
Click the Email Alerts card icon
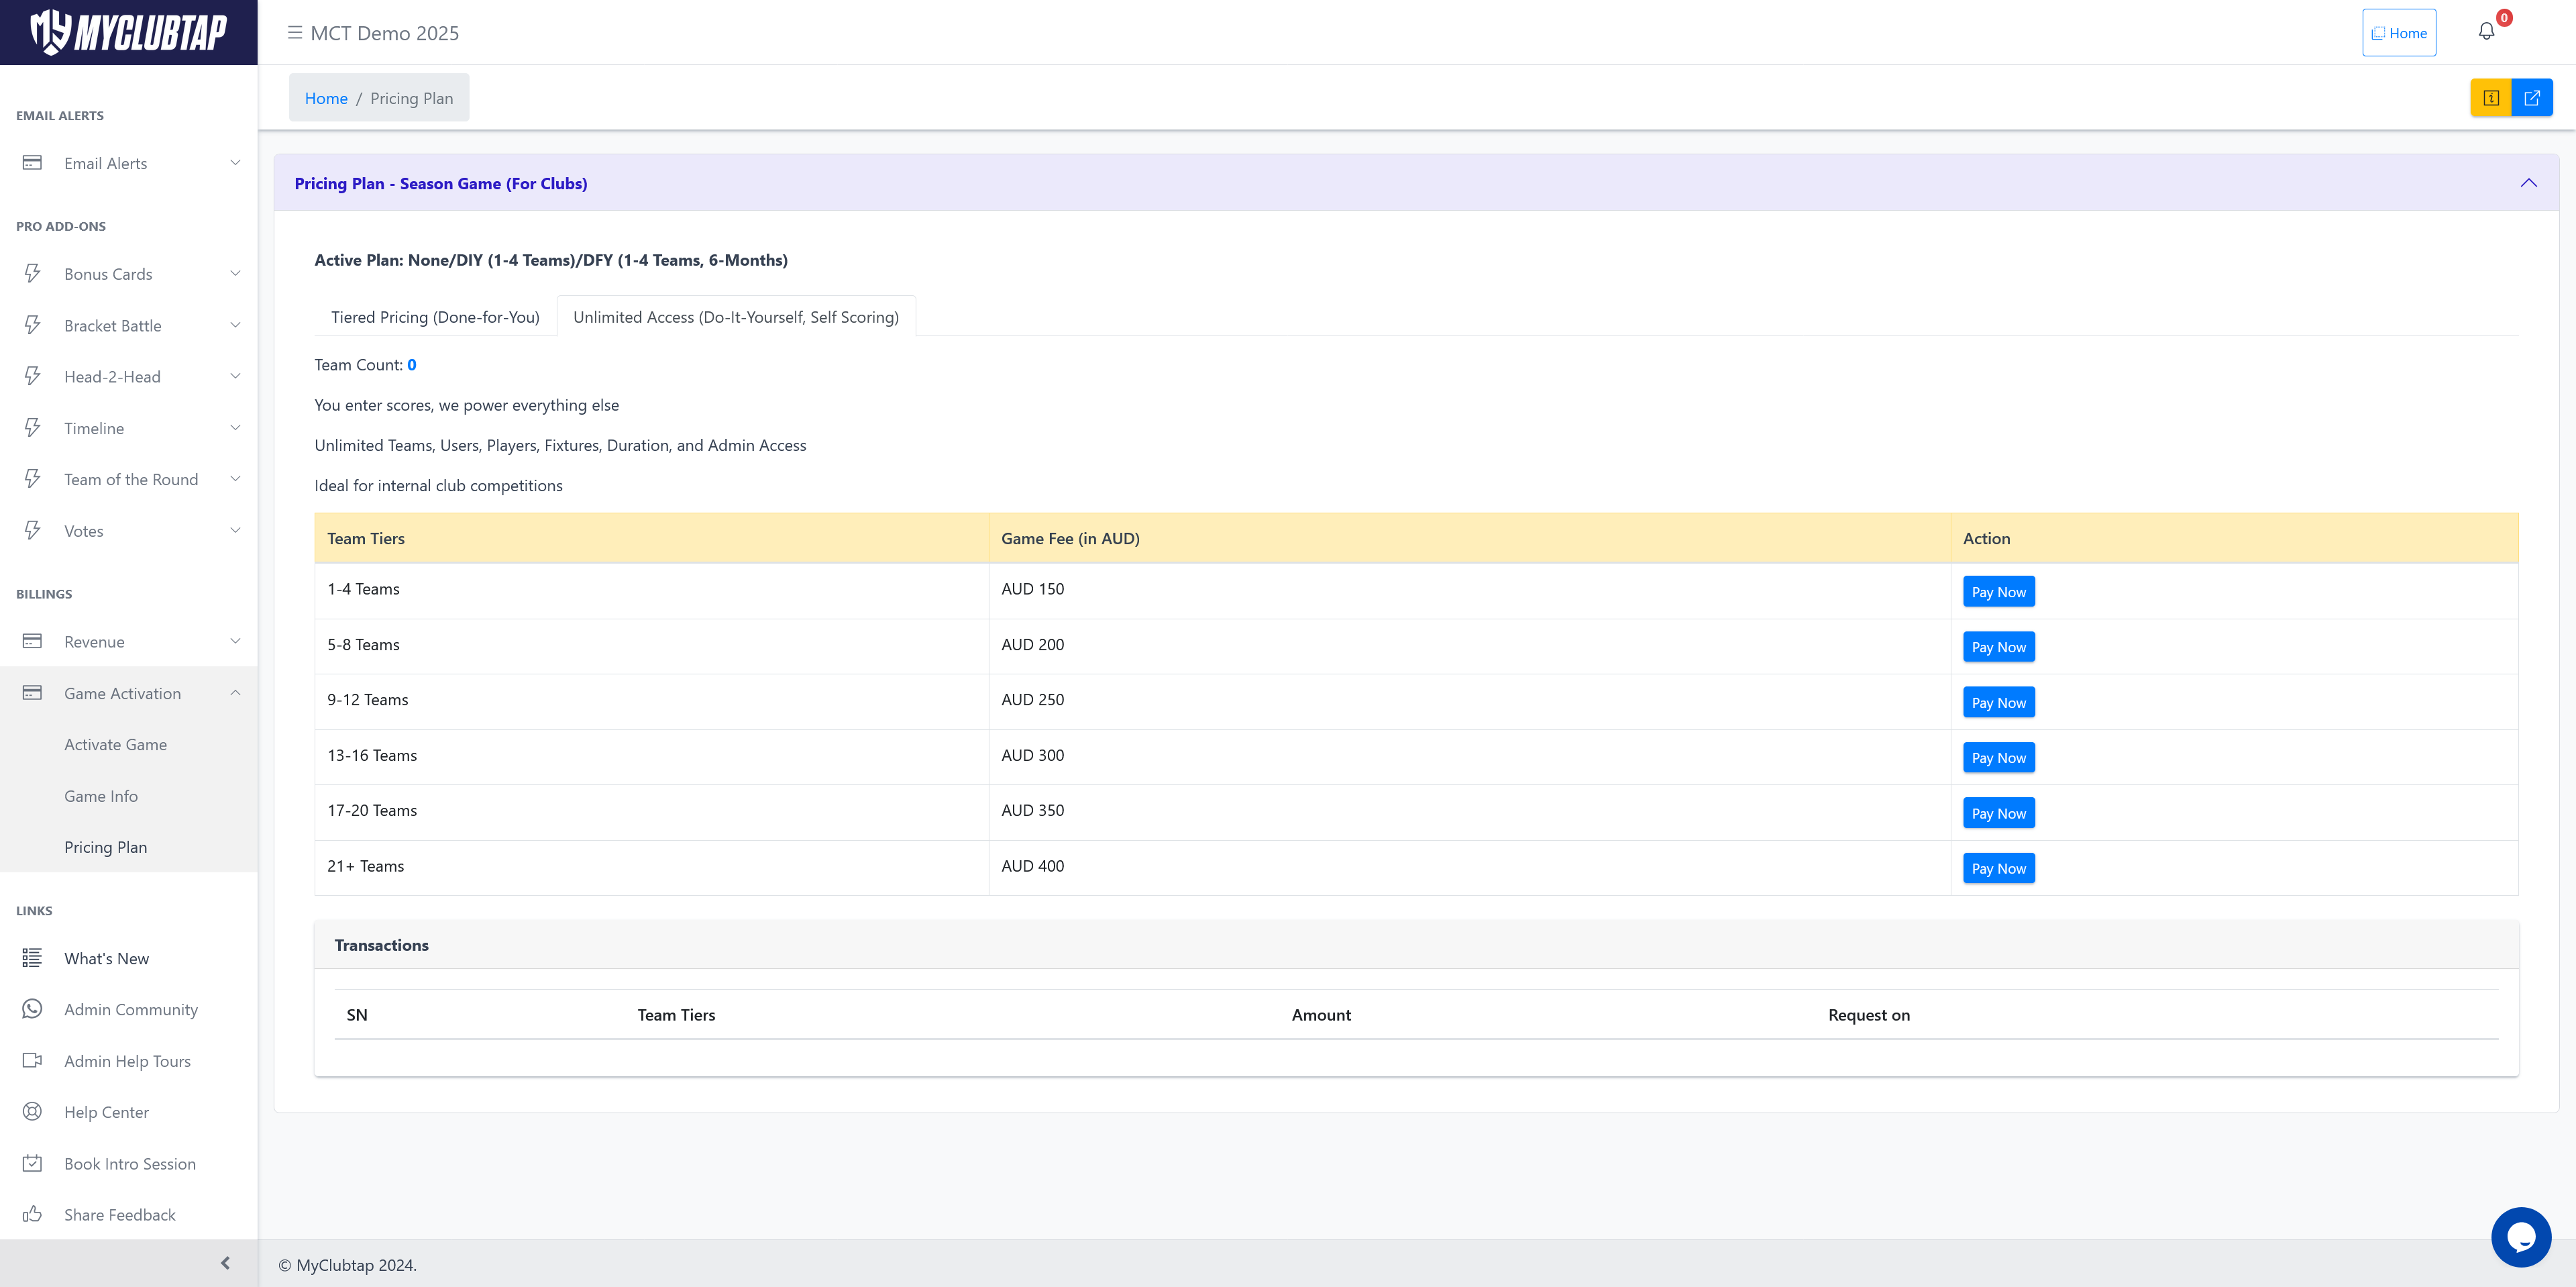click(32, 162)
